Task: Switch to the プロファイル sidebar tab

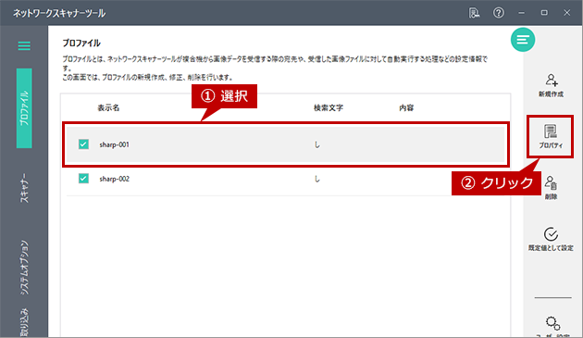Action: pos(24,108)
